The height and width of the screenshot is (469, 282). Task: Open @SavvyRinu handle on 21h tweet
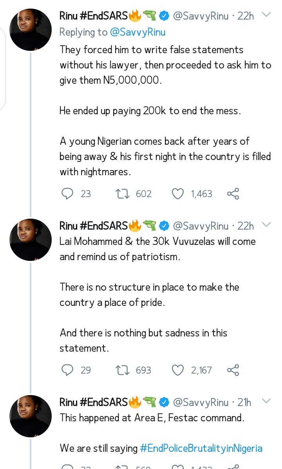tap(201, 402)
